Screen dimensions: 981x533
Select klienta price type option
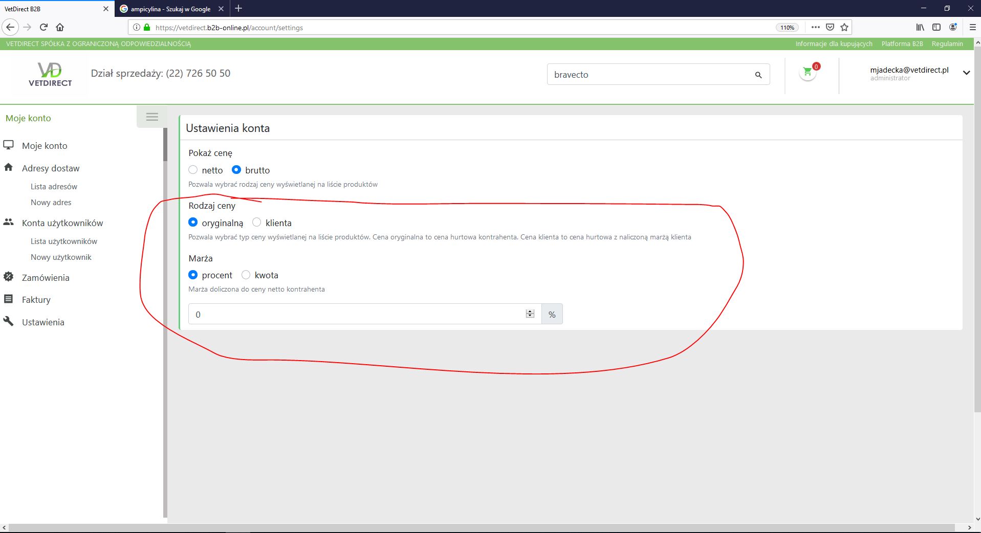coord(257,223)
